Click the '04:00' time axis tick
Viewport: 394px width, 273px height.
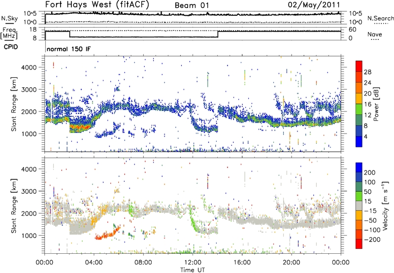pos(94,263)
